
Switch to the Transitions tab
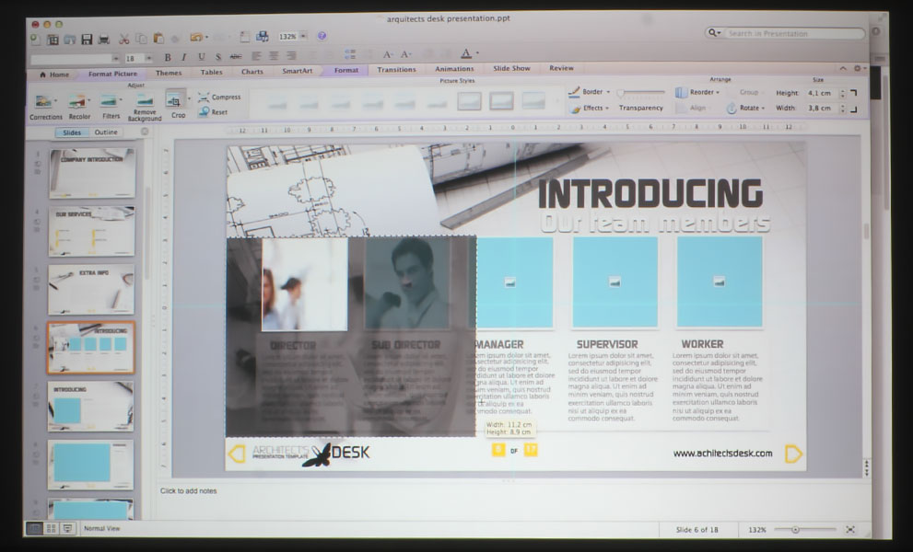coord(396,69)
